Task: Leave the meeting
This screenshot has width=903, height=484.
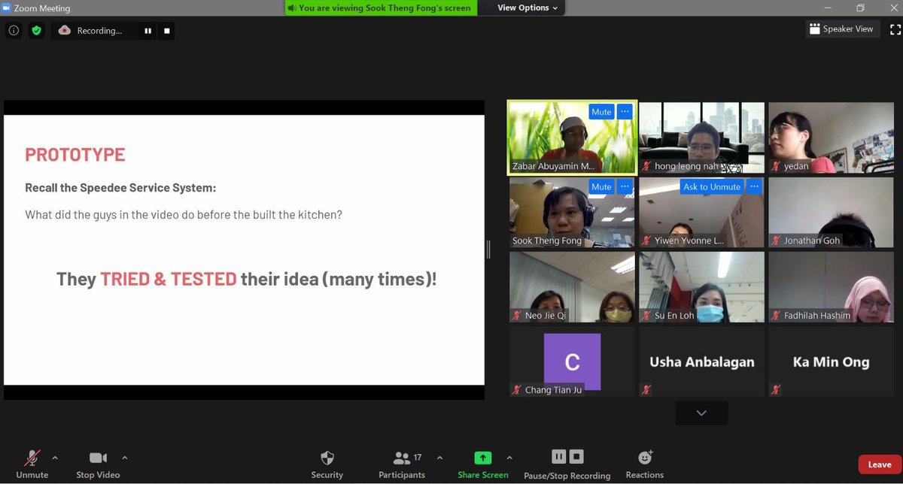Action: [x=879, y=464]
